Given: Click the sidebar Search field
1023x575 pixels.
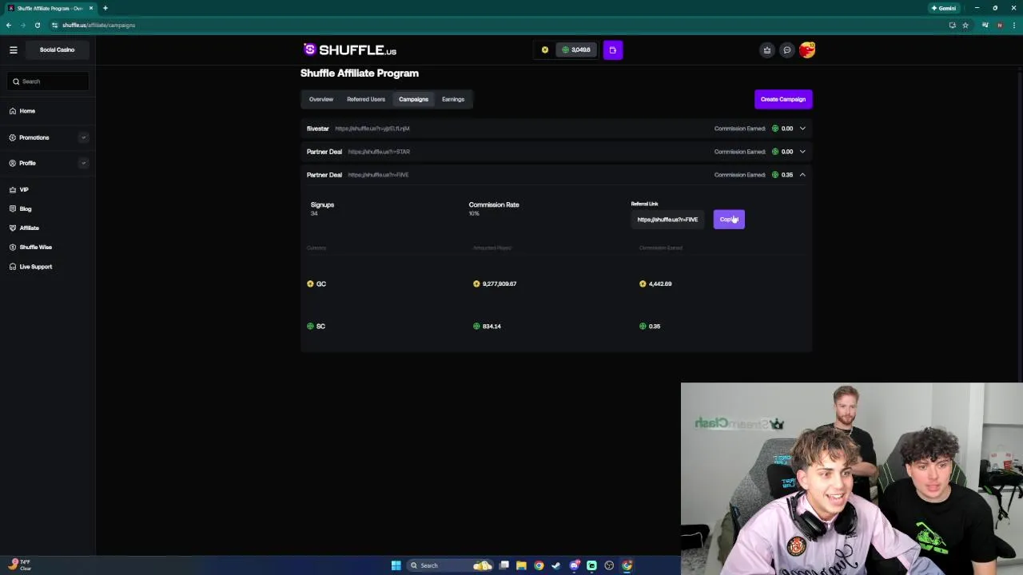Looking at the screenshot, I should click(49, 81).
